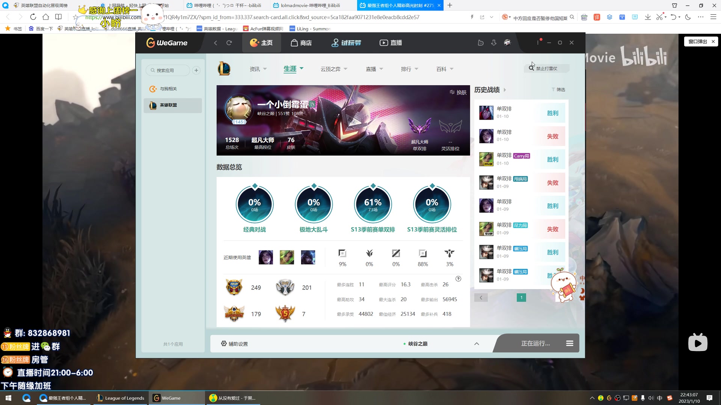Select the 经典对战 stats circle
The height and width of the screenshot is (405, 721).
tap(255, 204)
